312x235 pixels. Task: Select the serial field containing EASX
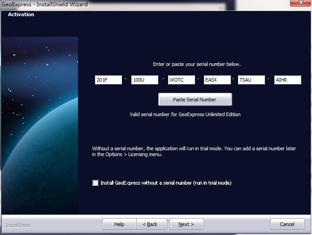tap(217, 80)
